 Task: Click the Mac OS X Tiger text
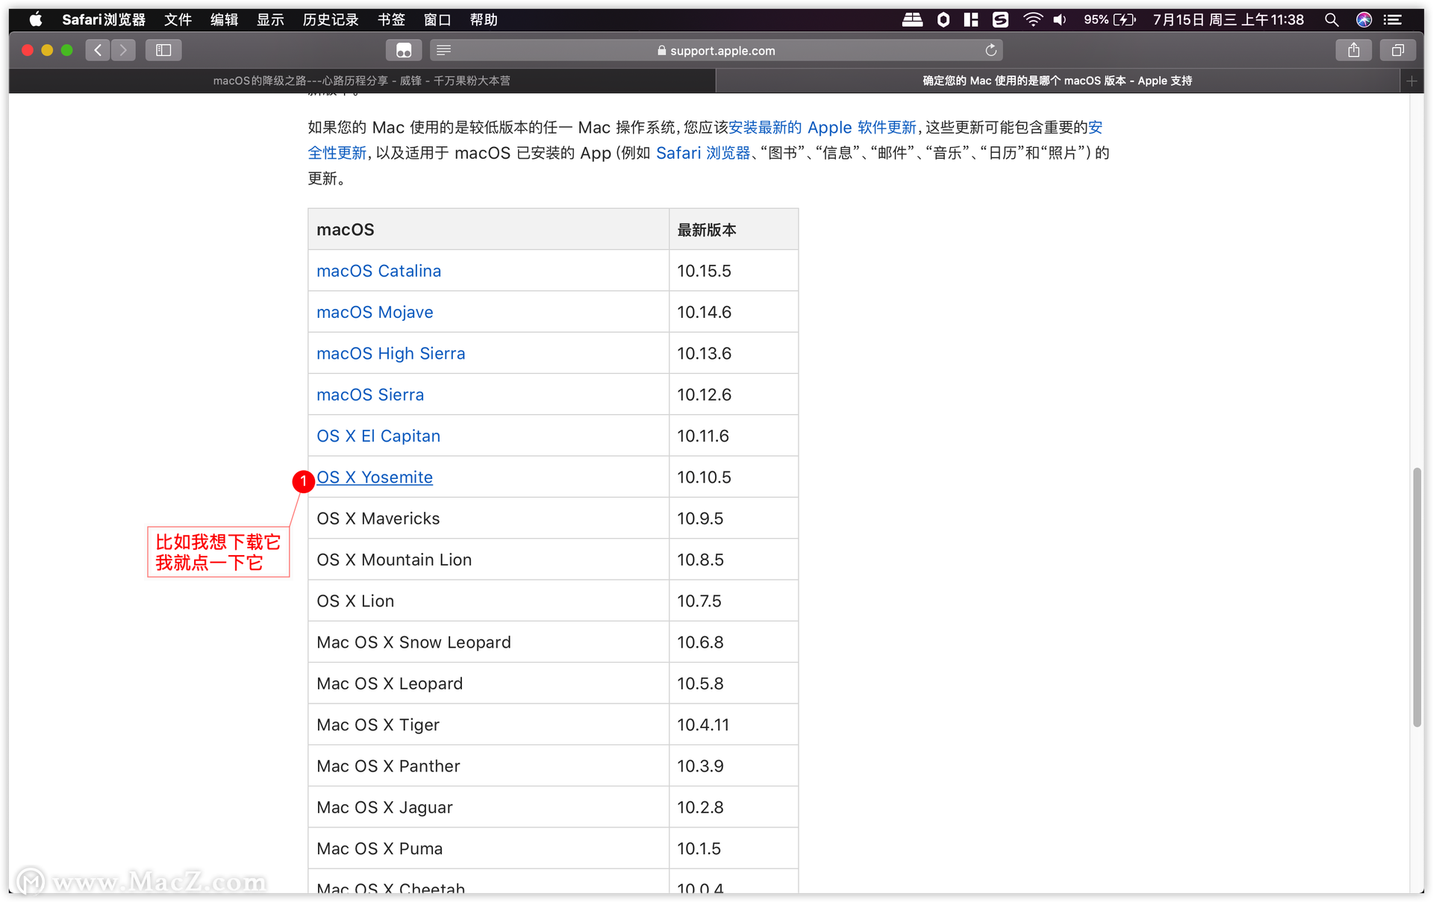click(378, 725)
